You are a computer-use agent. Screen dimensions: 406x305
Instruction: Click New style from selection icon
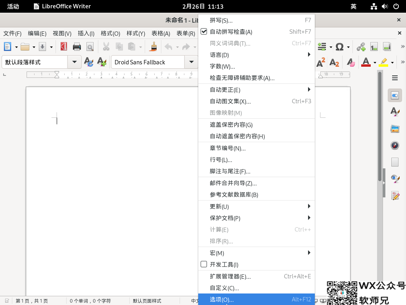pos(102,62)
